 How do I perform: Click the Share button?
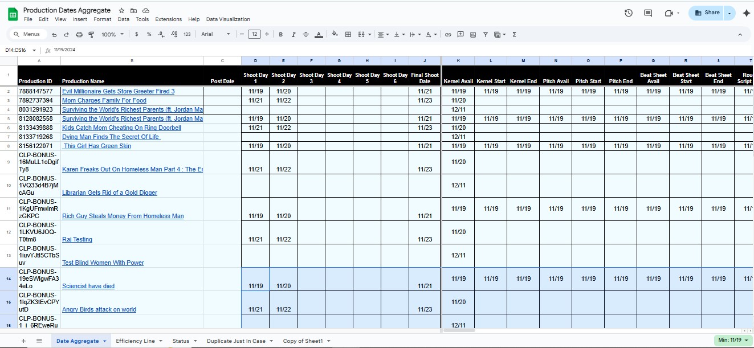coord(707,13)
